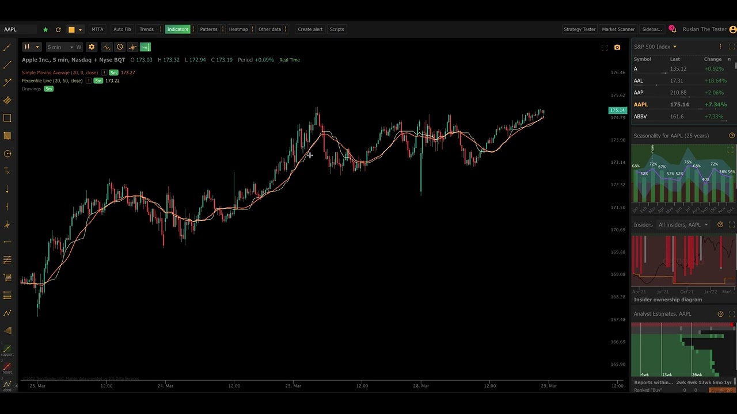Open the MTFA menu
737x414 pixels.
point(97,29)
